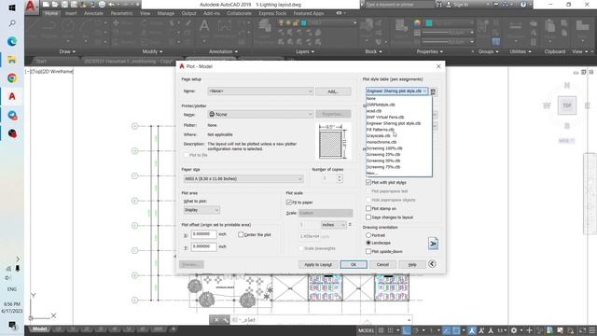
Task: Switch to the Model layout tab
Action: pos(39,329)
